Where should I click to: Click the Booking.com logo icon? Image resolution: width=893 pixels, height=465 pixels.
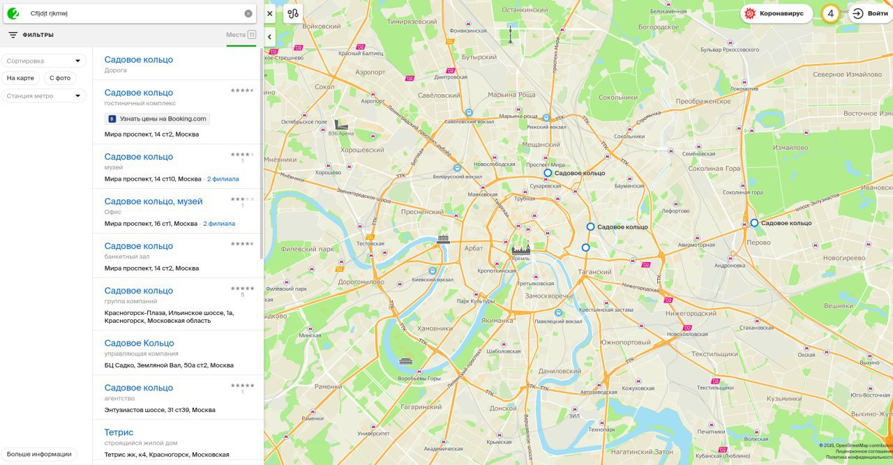click(112, 119)
